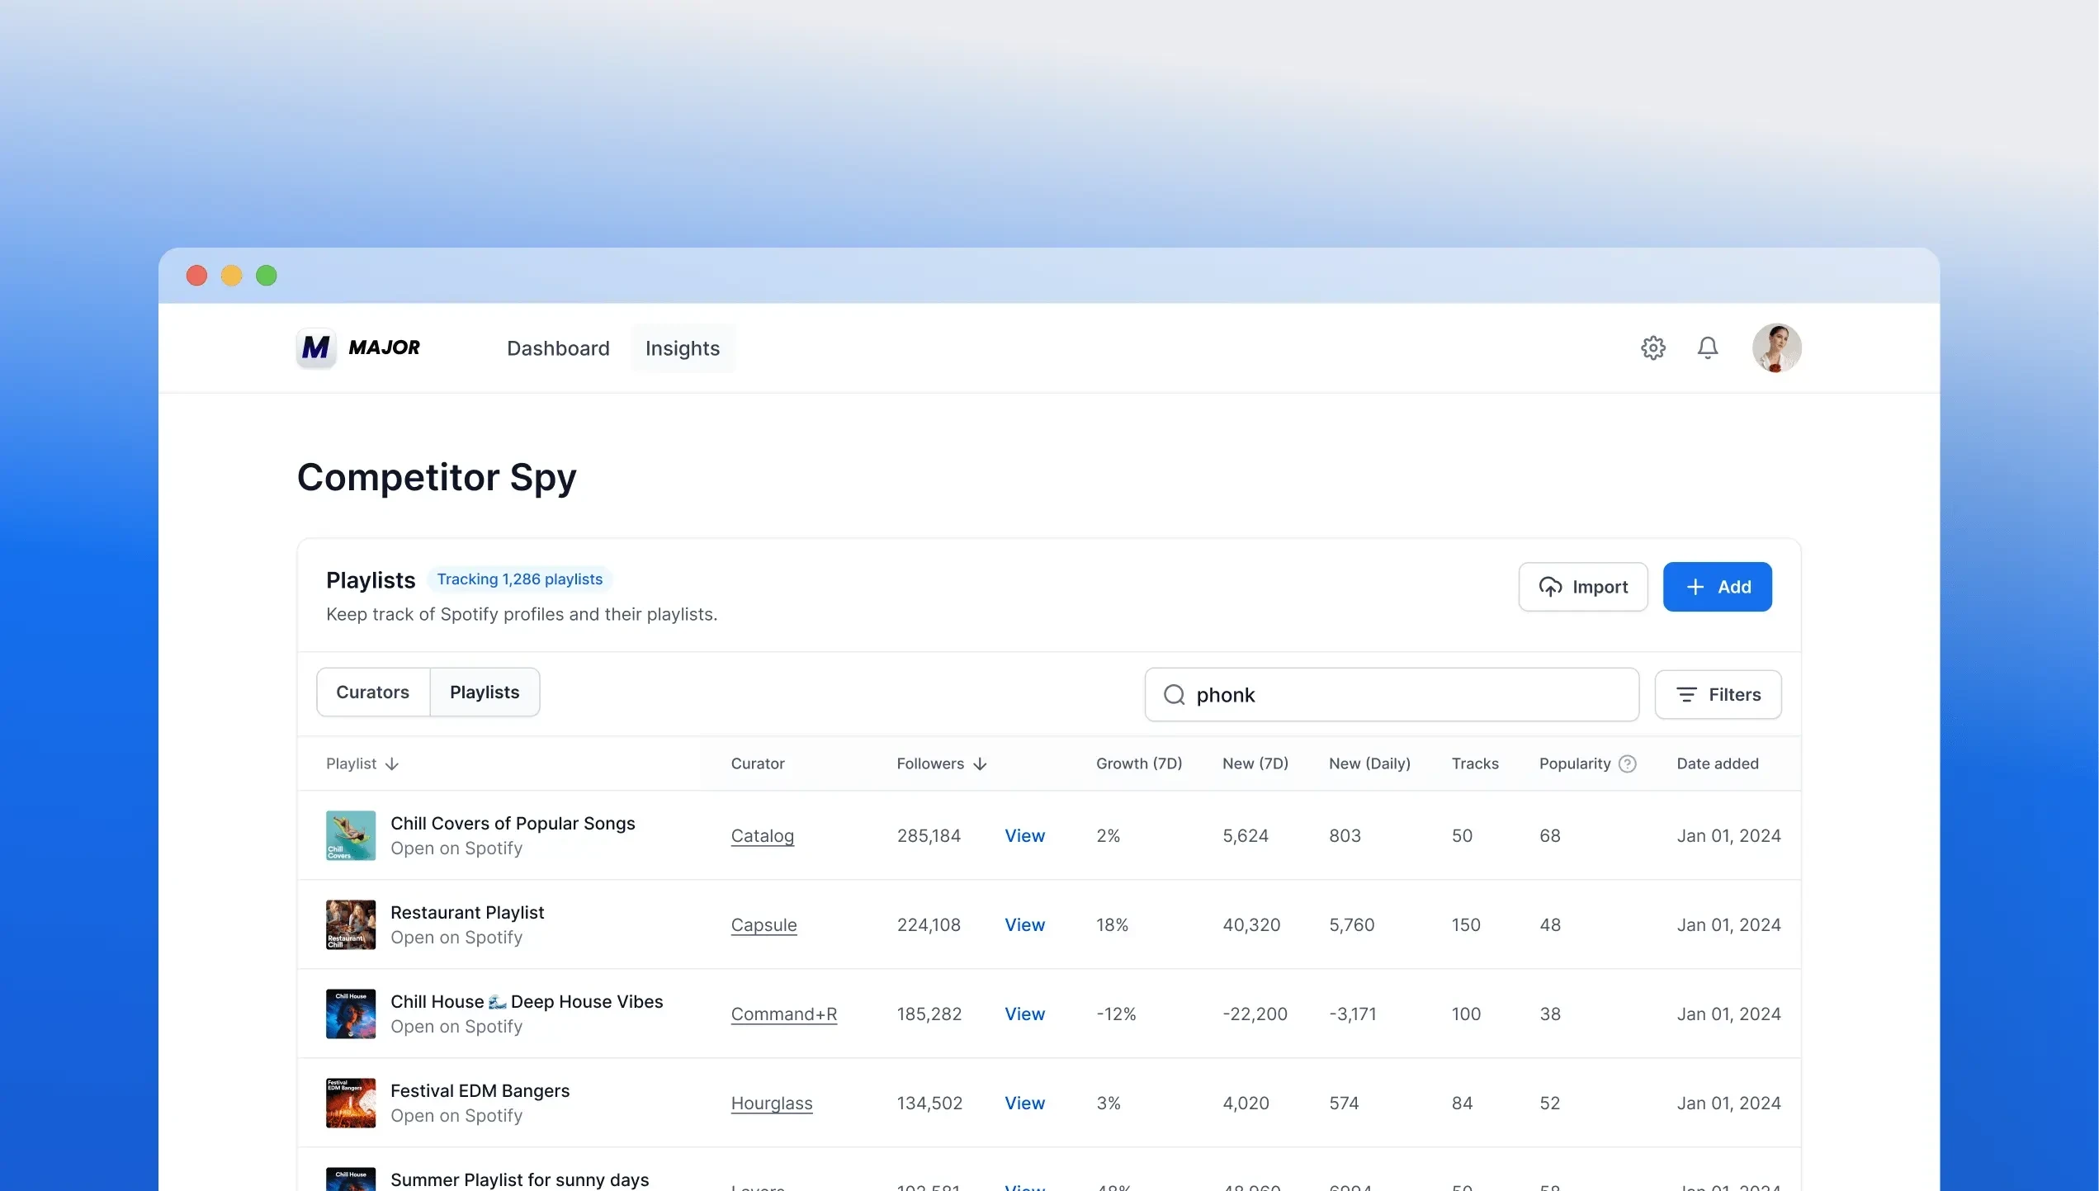Click View for Chill House playlist
Image resolution: width=2099 pixels, height=1191 pixels.
[1024, 1014]
